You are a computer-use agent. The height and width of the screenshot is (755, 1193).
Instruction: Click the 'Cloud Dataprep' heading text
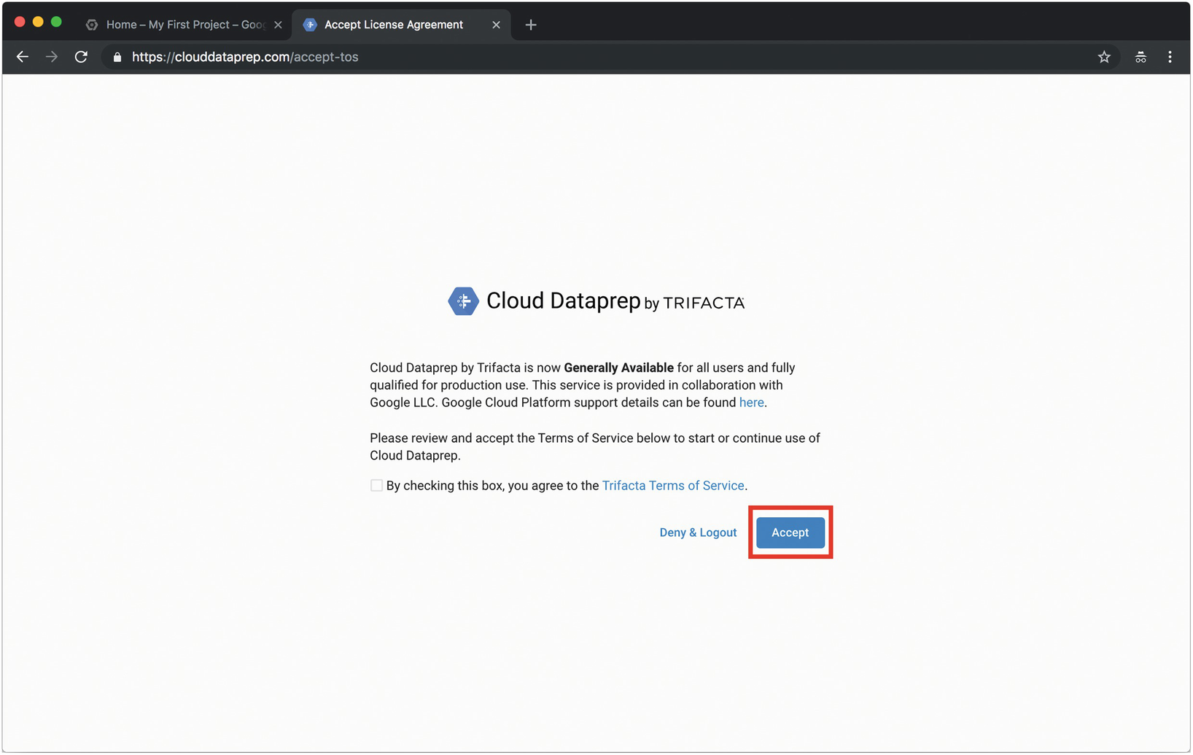(563, 301)
